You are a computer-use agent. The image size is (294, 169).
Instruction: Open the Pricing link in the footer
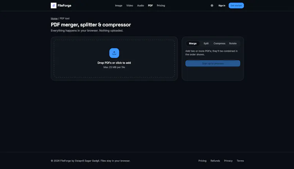tap(202, 161)
